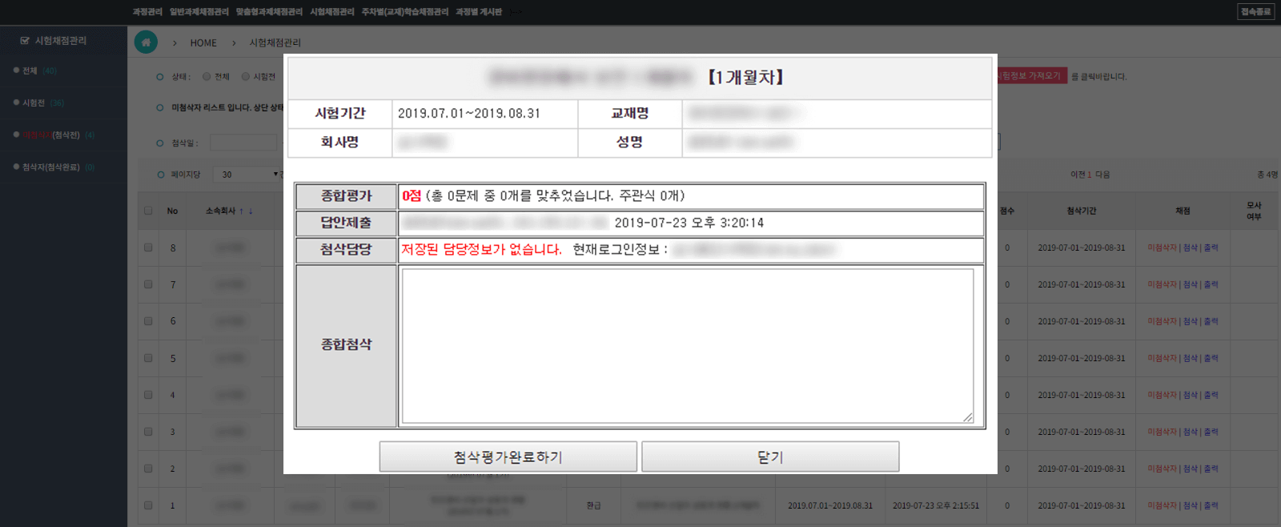Image resolution: width=1281 pixels, height=527 pixels.
Task: Grab the 종합첨삭 textarea resize handle
Action: click(x=969, y=417)
